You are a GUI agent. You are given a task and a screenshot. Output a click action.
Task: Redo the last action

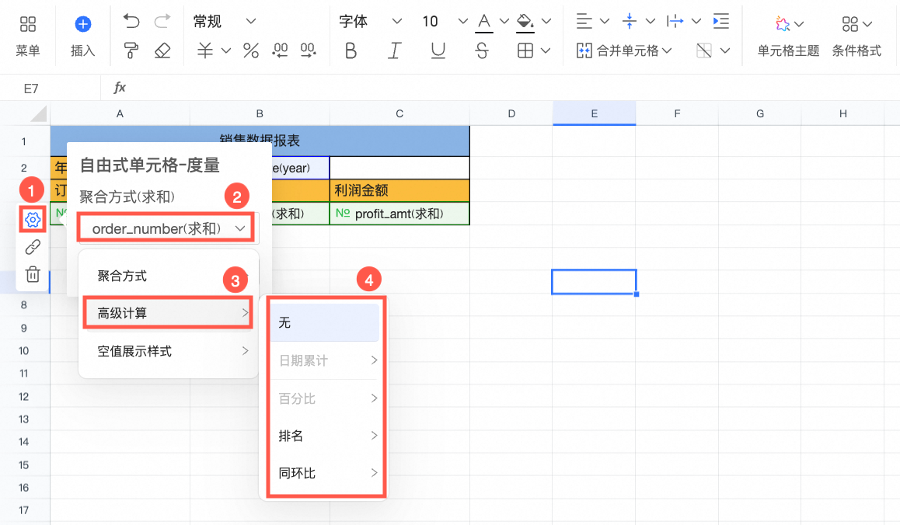coord(162,22)
